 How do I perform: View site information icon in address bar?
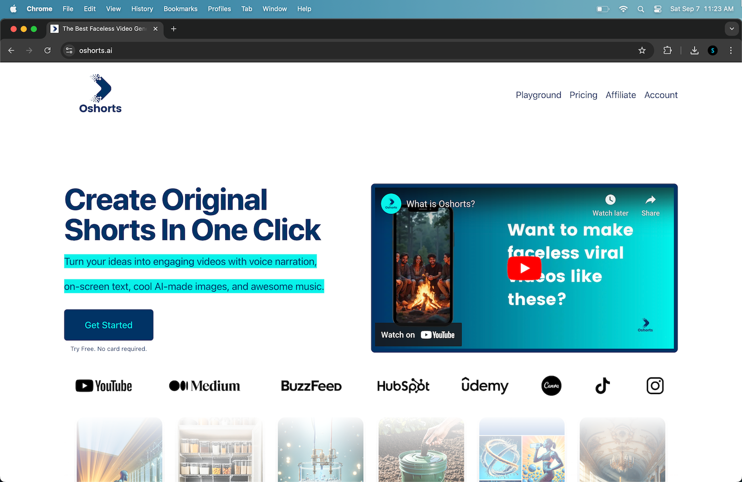pos(69,50)
